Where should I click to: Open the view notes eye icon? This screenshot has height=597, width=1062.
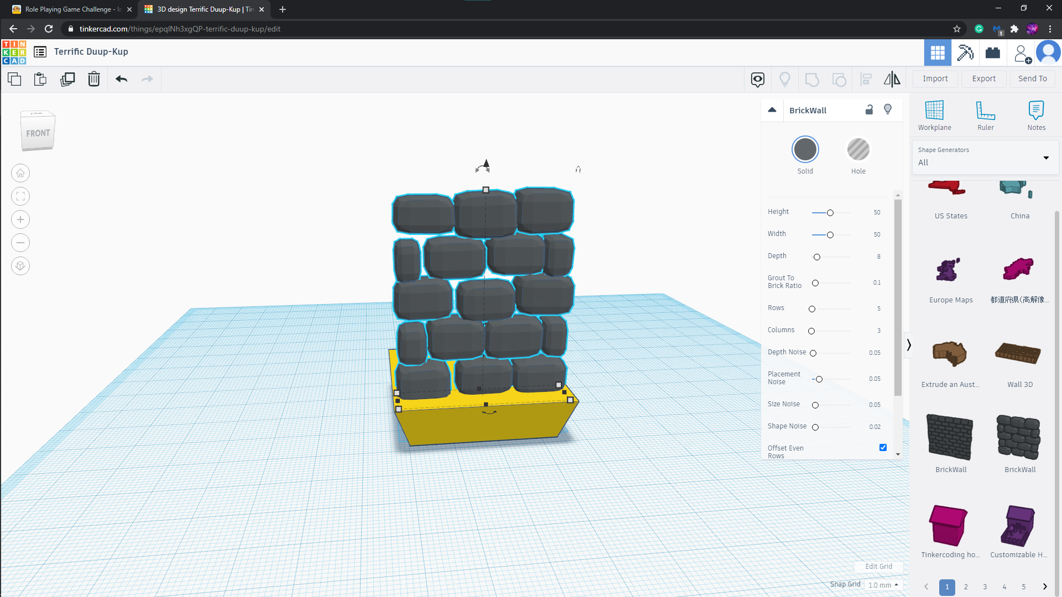[758, 80]
